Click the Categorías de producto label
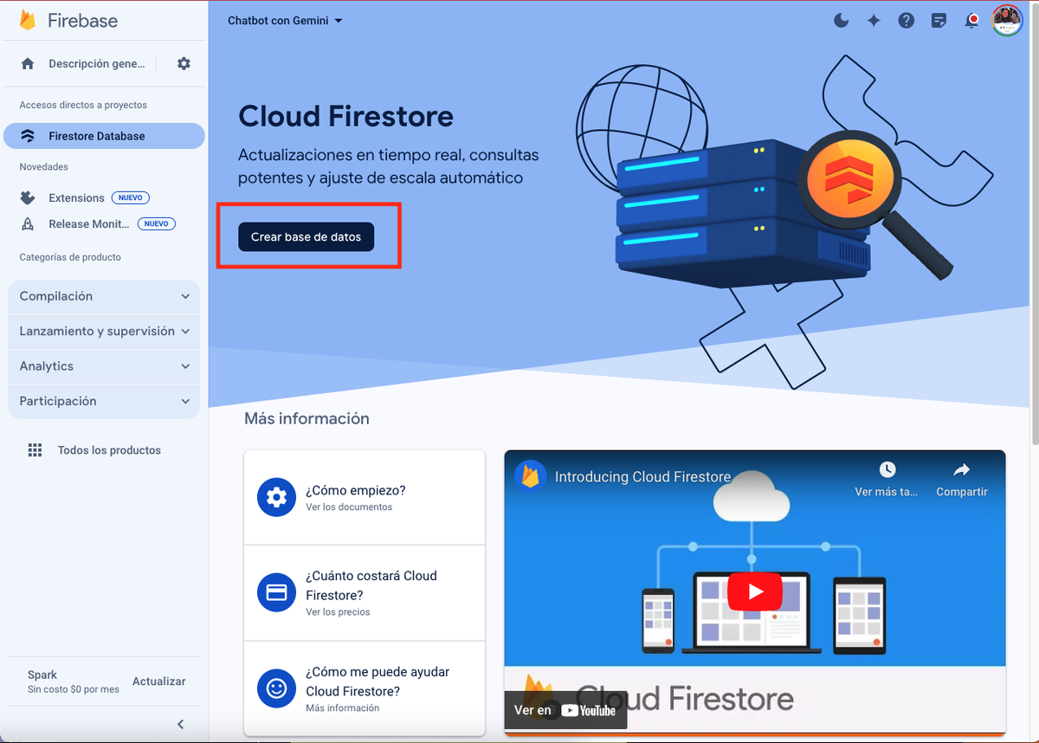 [x=70, y=257]
